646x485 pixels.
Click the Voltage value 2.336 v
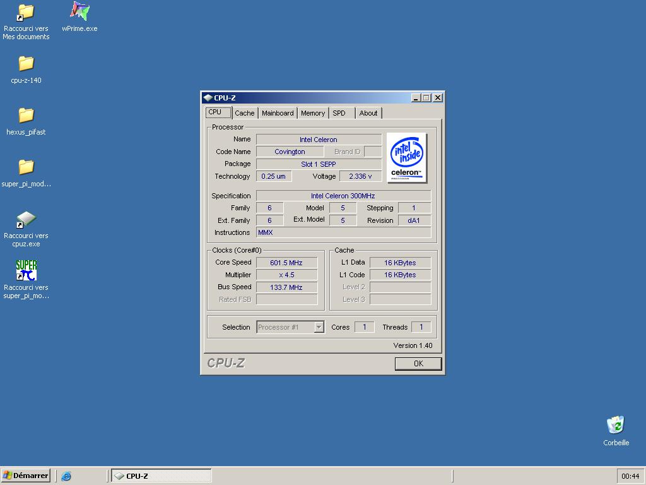[360, 176]
